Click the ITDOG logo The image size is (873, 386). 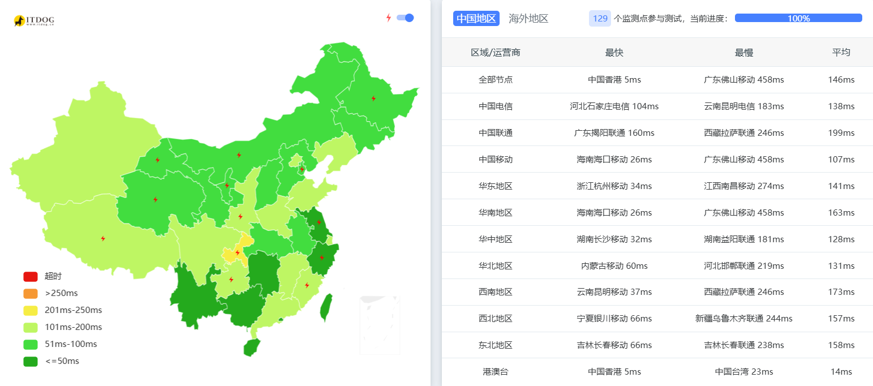(x=34, y=21)
